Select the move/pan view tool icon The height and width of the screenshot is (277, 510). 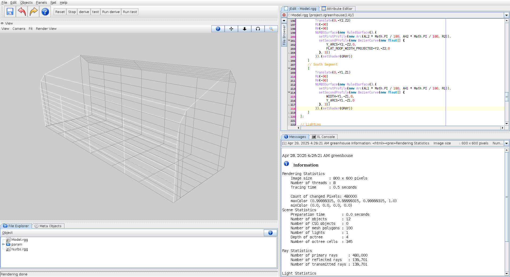tap(231, 29)
